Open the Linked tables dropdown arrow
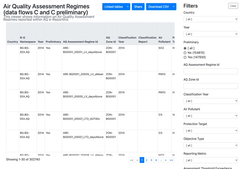Viewport: 241px width, 169px height. pyautogui.click(x=127, y=7)
